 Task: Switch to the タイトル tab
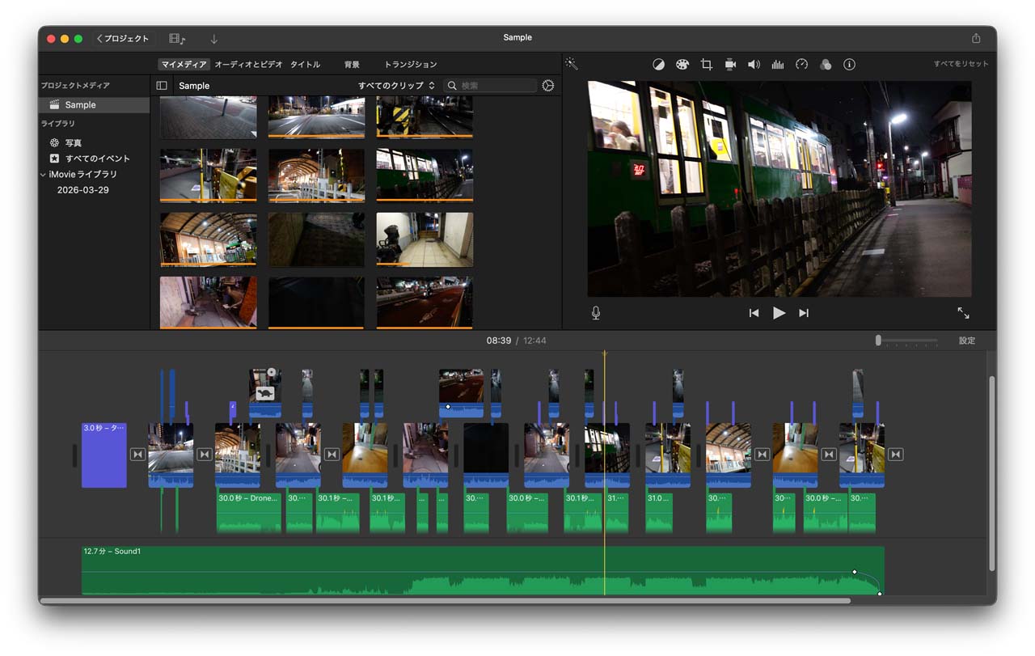point(305,65)
